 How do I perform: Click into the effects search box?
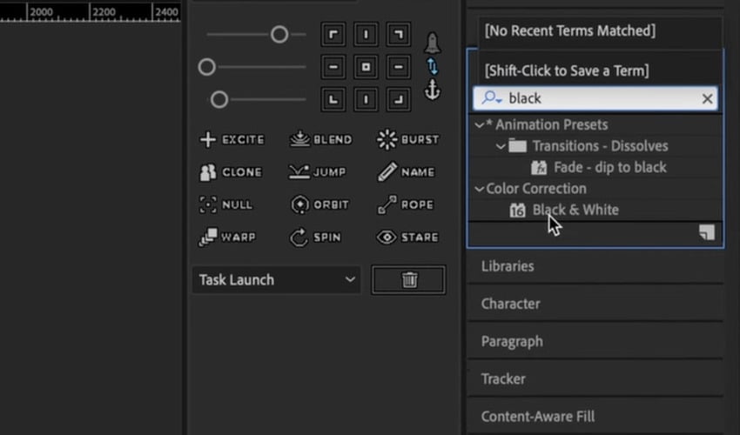[x=595, y=98]
